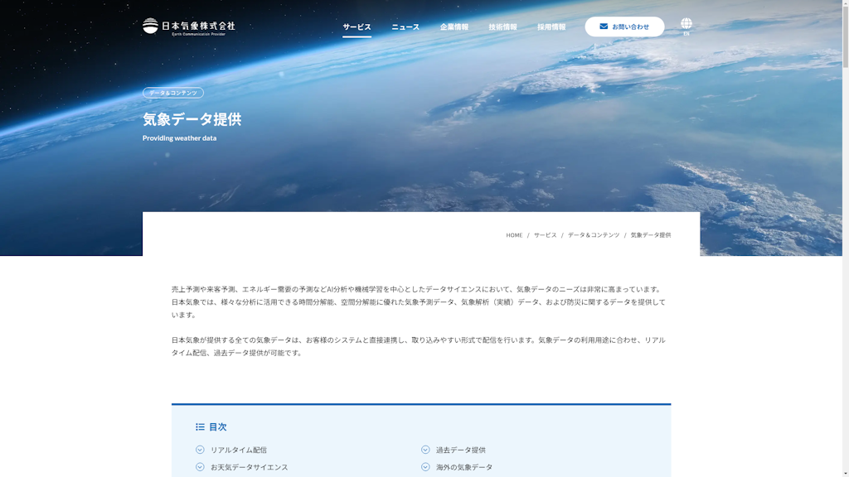Click the データ&コンテンツ category tag

(x=172, y=93)
